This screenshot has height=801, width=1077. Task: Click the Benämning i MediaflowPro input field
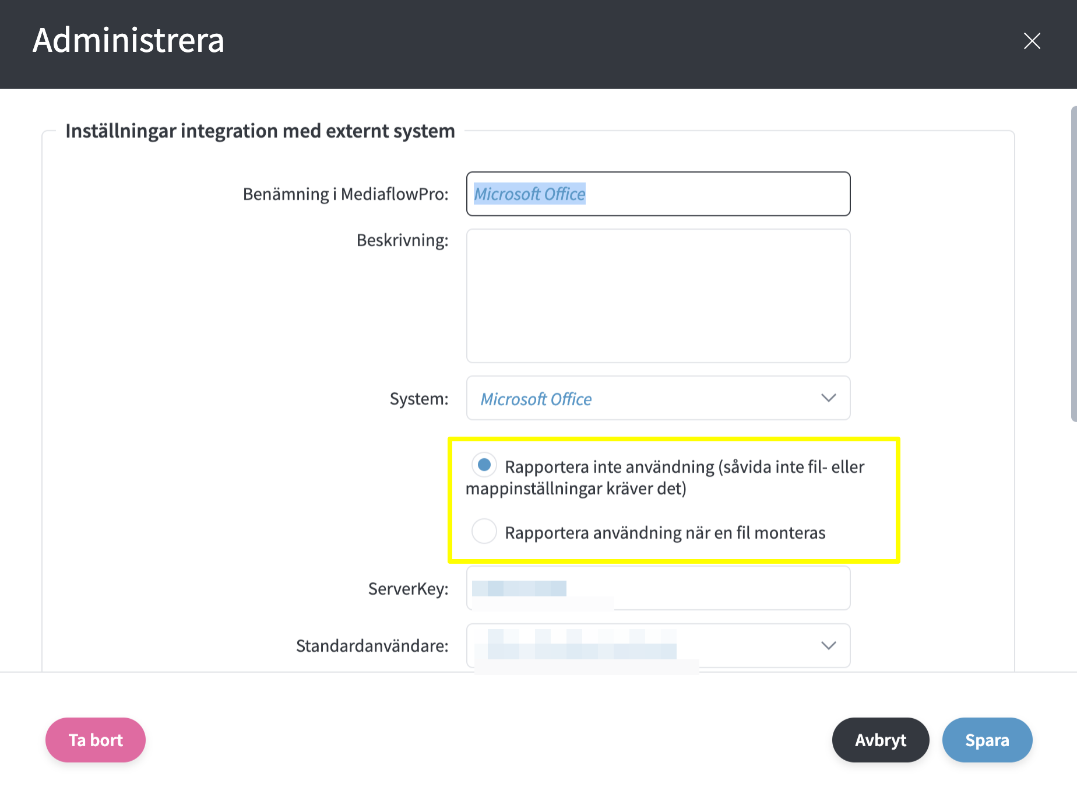[658, 194]
